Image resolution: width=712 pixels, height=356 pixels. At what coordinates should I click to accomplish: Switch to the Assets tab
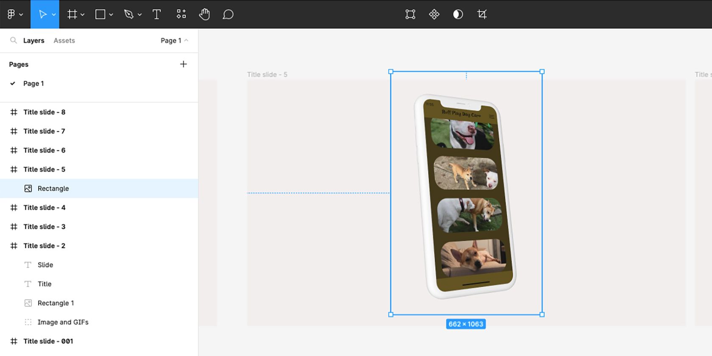[64, 41]
